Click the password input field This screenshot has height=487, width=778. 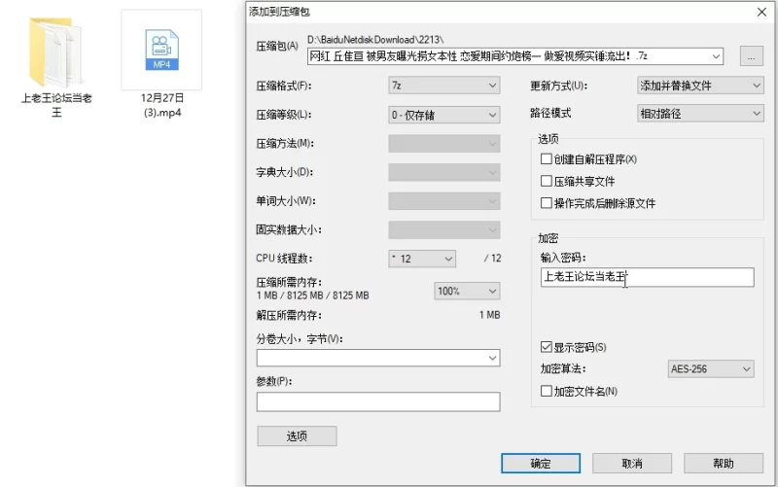click(647, 277)
